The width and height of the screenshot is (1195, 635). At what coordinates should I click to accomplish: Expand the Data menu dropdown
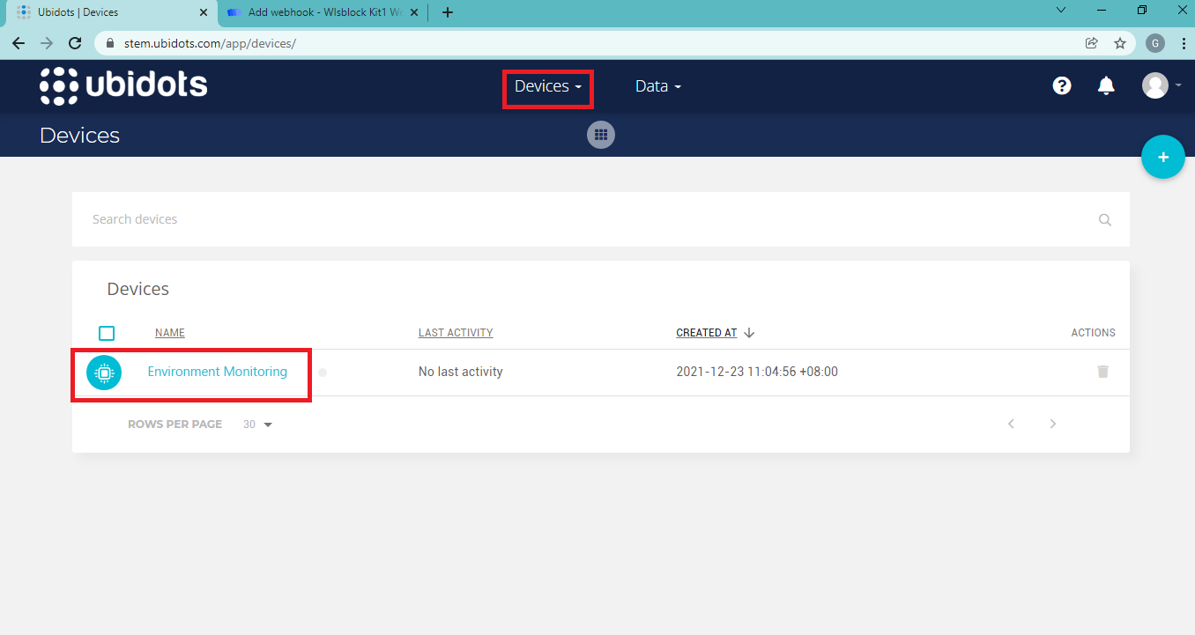point(657,86)
